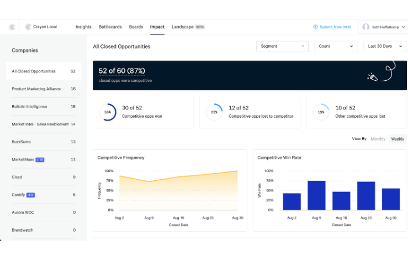Switch chart view to Monthly

tap(378, 139)
